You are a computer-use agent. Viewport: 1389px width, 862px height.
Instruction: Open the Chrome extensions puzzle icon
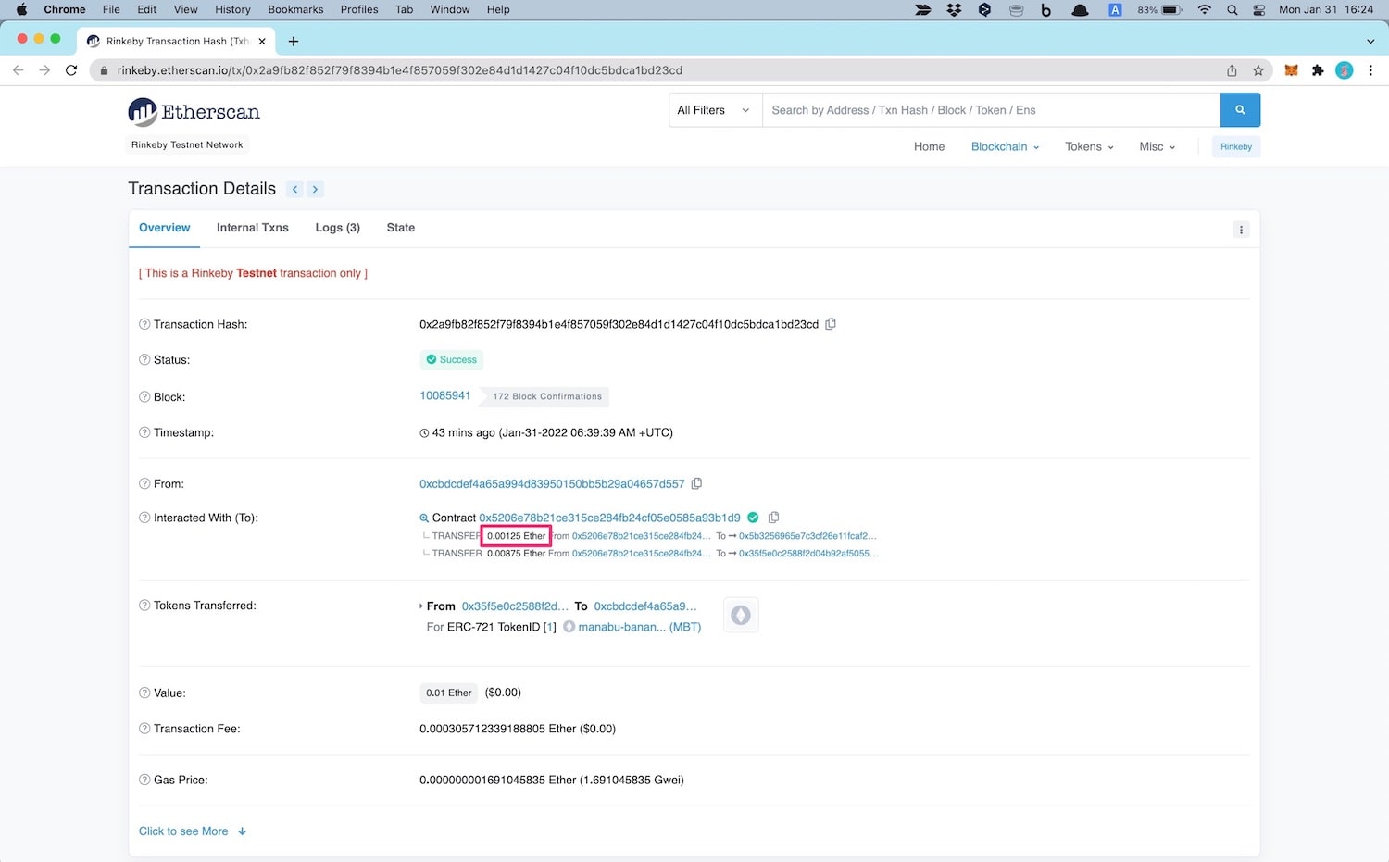point(1318,70)
